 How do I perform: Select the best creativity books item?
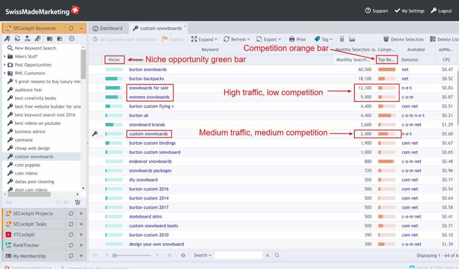pyautogui.click(x=35, y=98)
